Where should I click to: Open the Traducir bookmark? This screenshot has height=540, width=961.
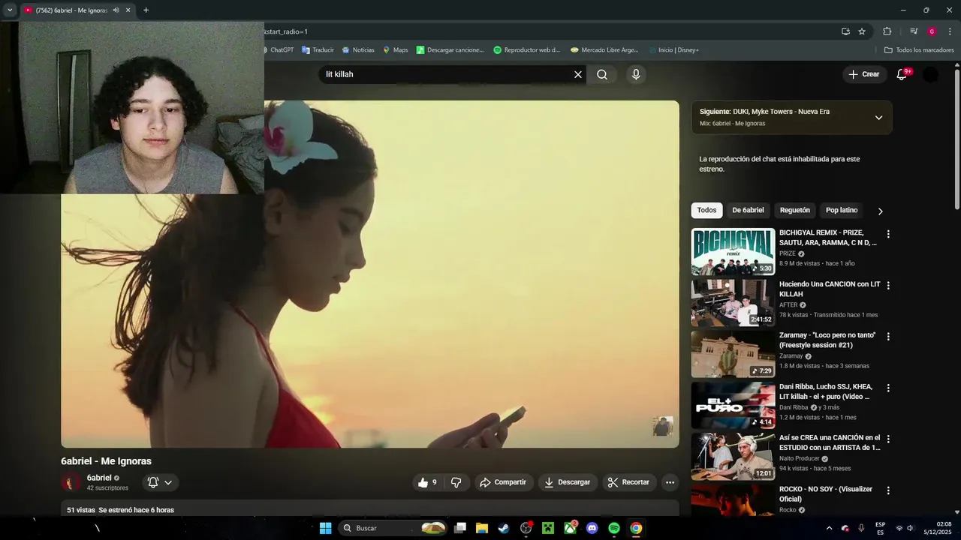(318, 50)
